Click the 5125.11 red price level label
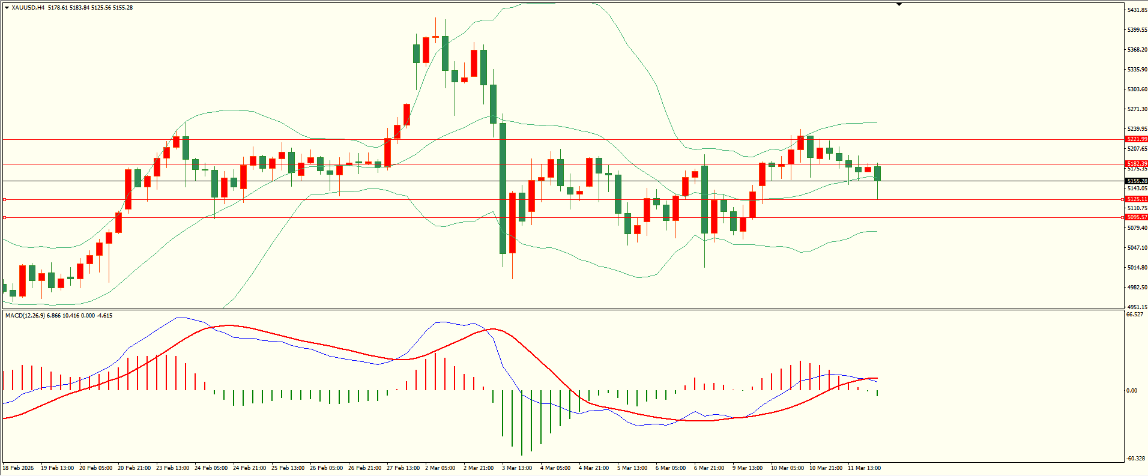This screenshot has width=1148, height=476. pos(1137,199)
